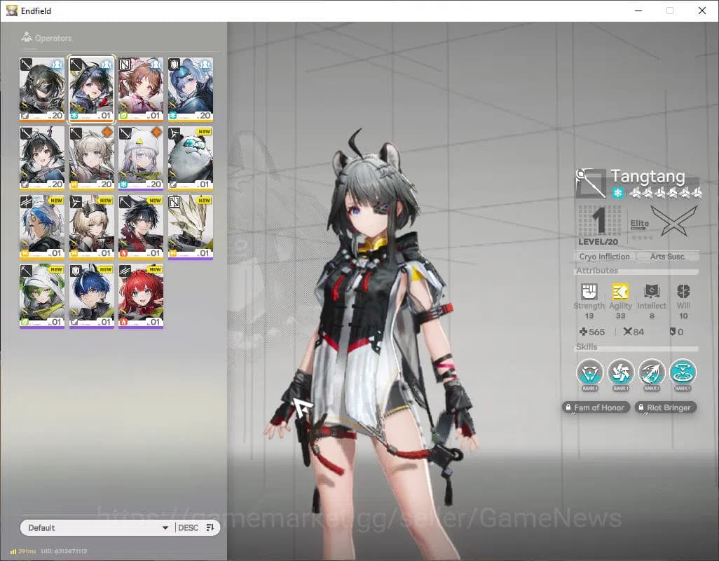Select the light-blue-haired level 20 operator card
Image resolution: width=719 pixels, height=561 pixels.
[191, 90]
